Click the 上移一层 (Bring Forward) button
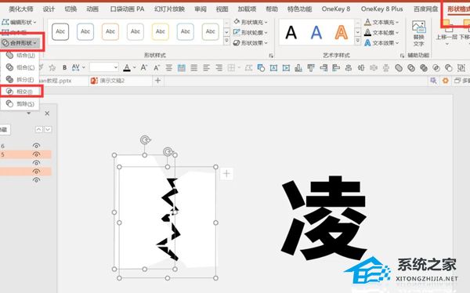The height and width of the screenshot is (293, 470). [446, 33]
